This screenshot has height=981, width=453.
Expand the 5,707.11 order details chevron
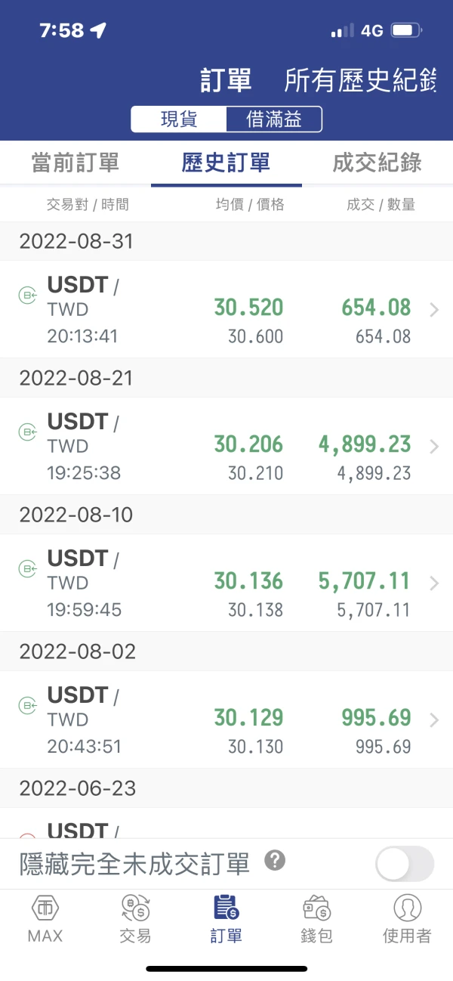click(434, 583)
